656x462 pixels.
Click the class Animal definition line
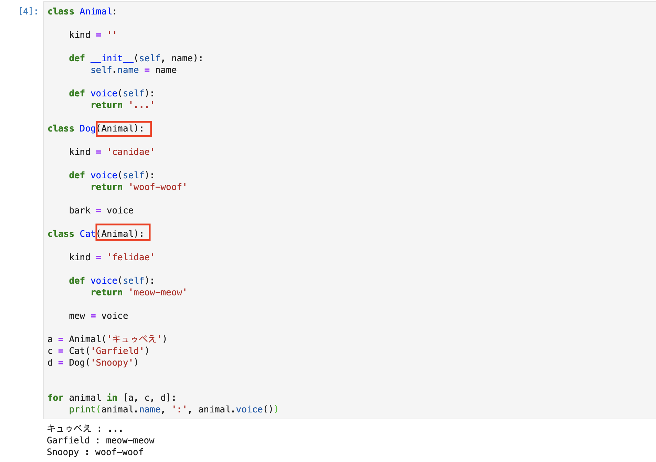(x=82, y=11)
